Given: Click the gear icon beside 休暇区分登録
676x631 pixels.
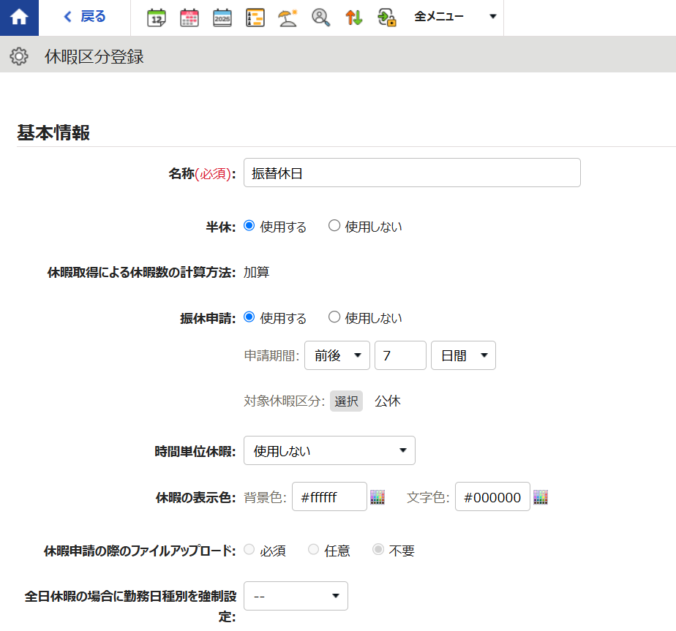Looking at the screenshot, I should (x=19, y=56).
